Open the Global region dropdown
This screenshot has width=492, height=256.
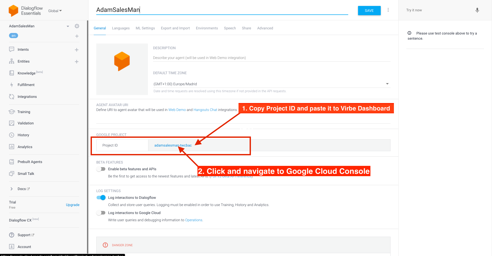[x=55, y=11]
